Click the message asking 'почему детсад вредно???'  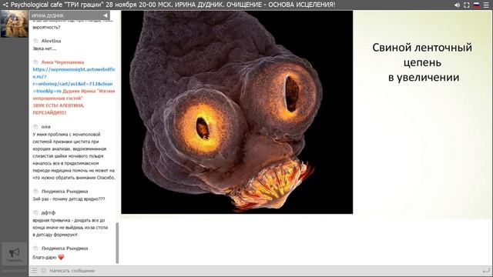[x=69, y=199]
